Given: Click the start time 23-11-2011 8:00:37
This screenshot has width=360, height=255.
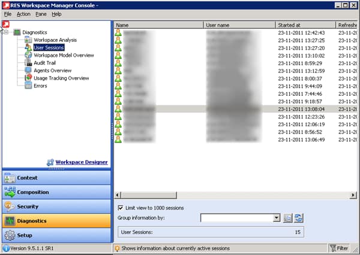Looking at the screenshot, I should coord(300,78).
